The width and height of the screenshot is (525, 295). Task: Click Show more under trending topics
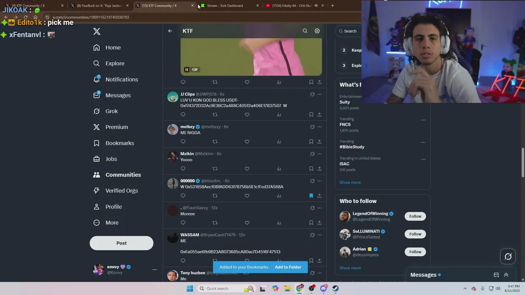(x=350, y=182)
